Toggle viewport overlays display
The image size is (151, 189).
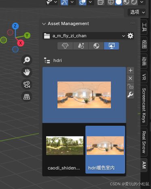pos(83,2)
